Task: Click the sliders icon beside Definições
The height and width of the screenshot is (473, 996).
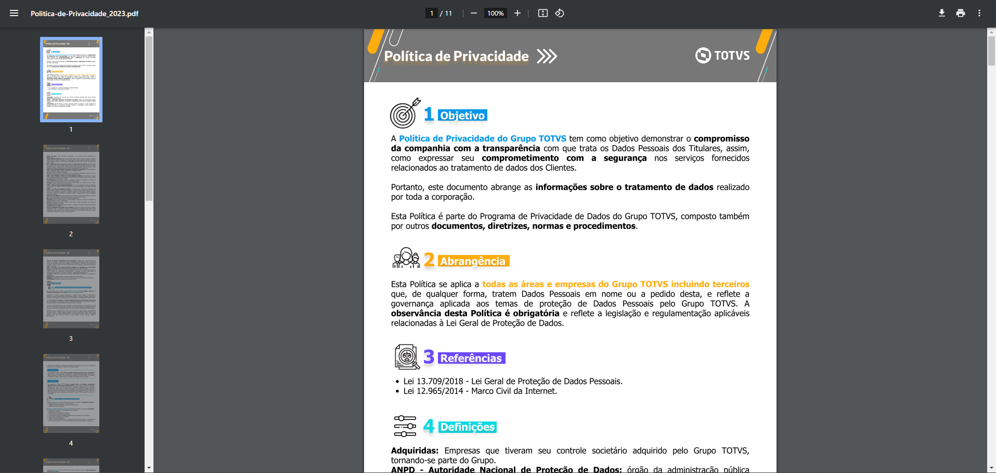Action: point(405,426)
